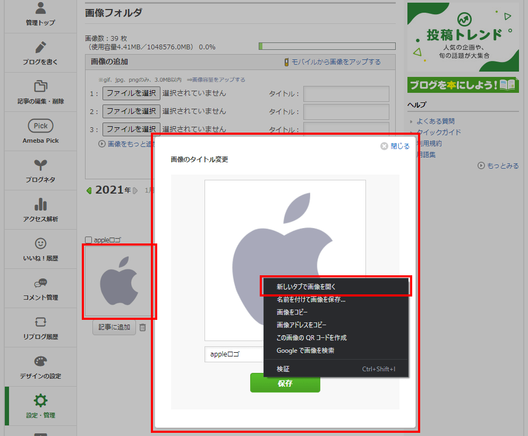Screen dimensions: 528x436
Task: Click the green 保存 button
Action: tap(285, 384)
